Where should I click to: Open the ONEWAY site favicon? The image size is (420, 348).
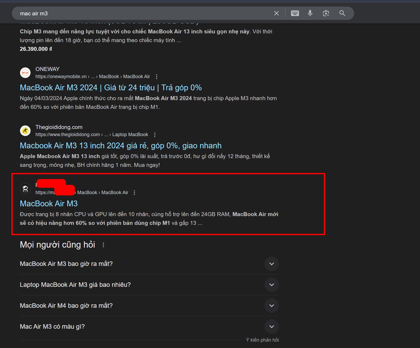coord(25,73)
